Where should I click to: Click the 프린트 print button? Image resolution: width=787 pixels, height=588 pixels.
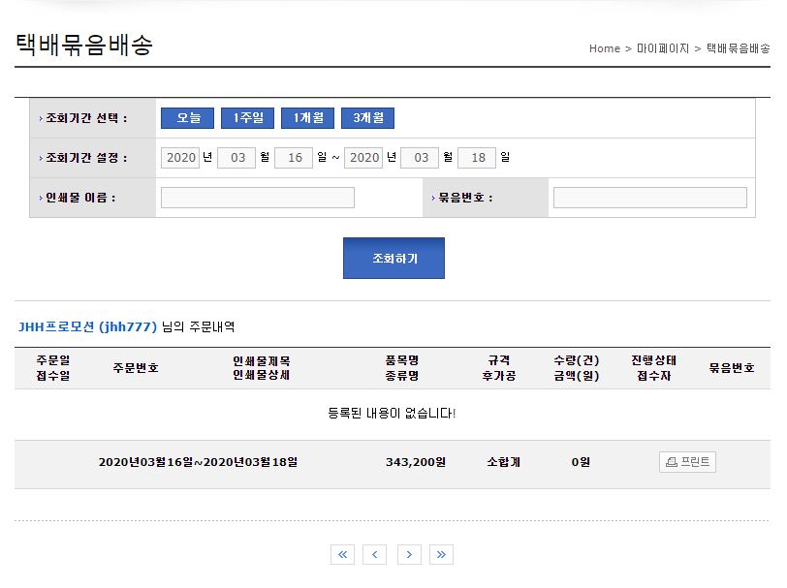pos(687,462)
